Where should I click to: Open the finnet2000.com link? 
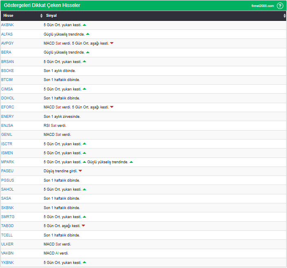tap(262, 6)
